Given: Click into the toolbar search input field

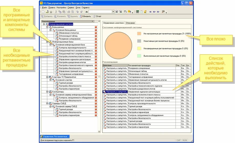Looking at the screenshot, I should 100,12.
